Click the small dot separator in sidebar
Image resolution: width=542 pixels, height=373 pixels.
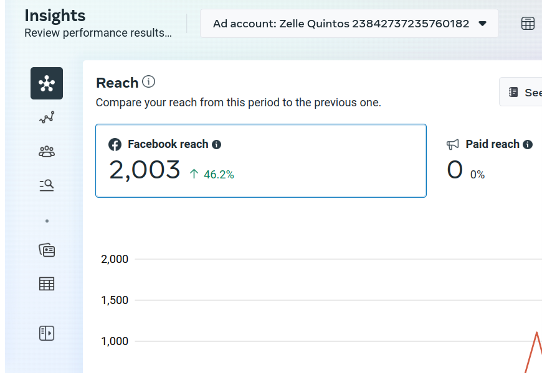47,221
